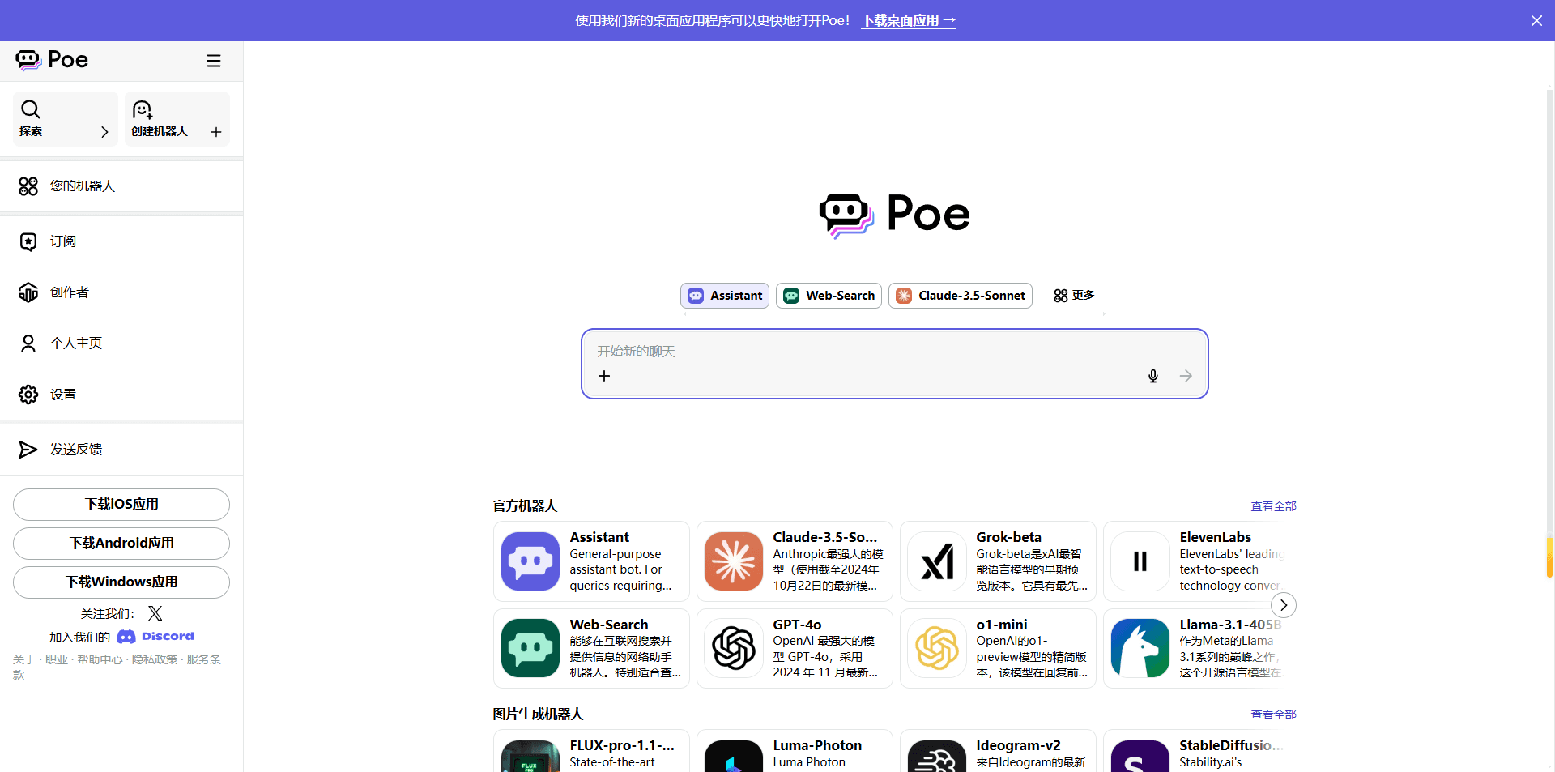This screenshot has width=1555, height=772.
Task: Open the 探索 search tile
Action: click(x=66, y=119)
